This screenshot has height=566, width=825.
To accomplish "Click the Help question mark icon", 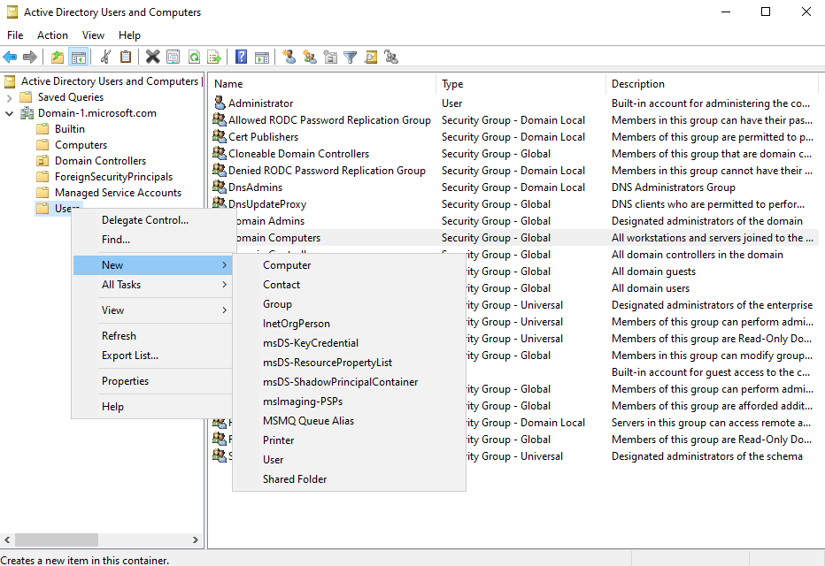I will (241, 57).
